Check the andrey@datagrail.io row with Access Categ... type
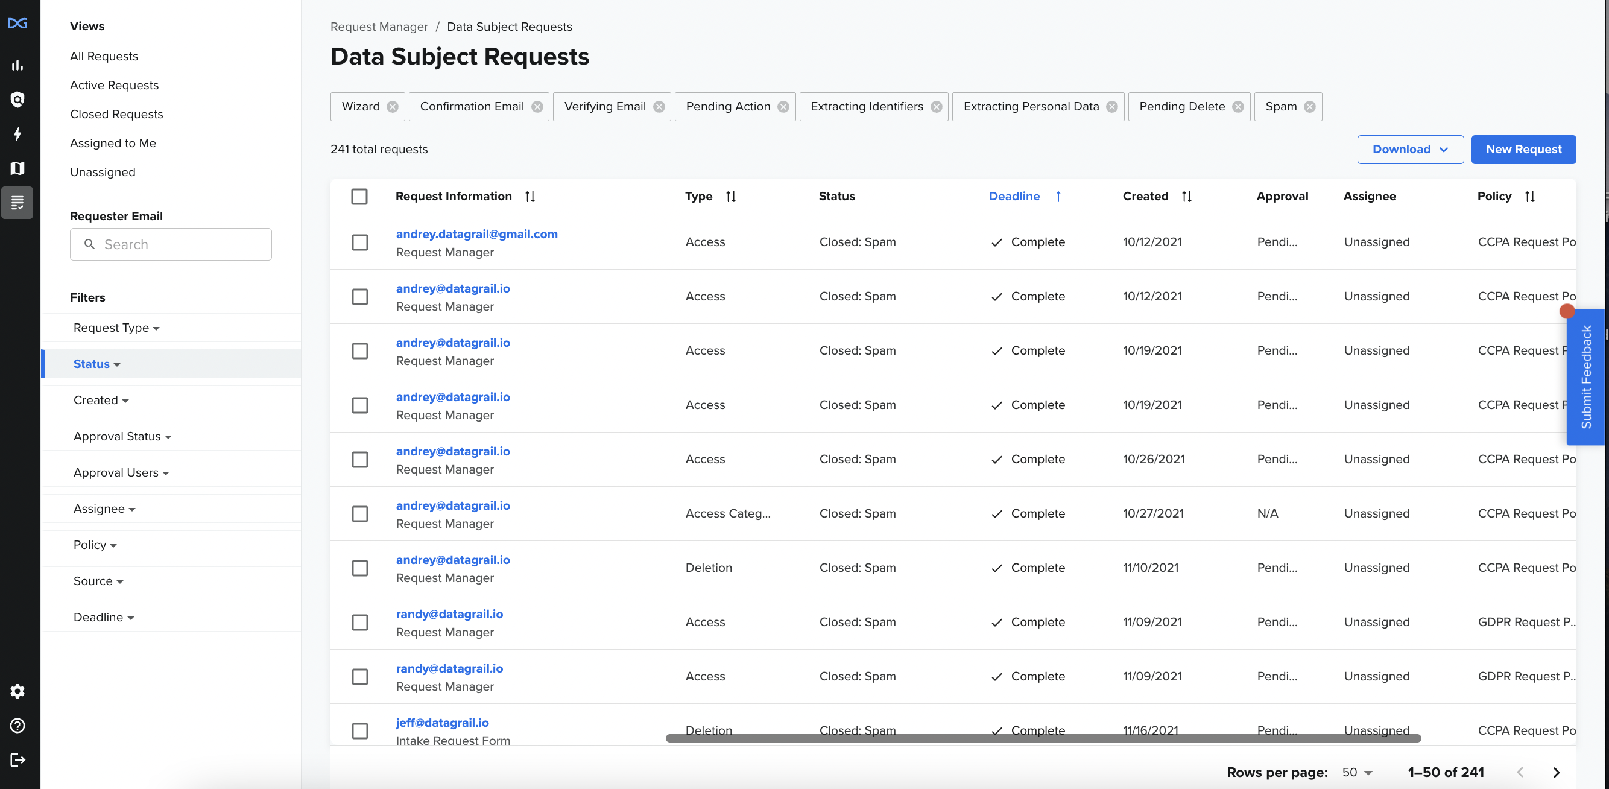Image resolution: width=1609 pixels, height=789 pixels. point(360,514)
